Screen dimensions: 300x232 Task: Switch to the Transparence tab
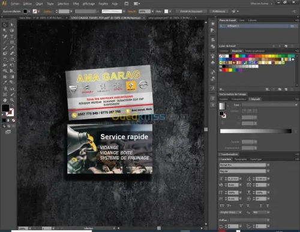point(239,99)
